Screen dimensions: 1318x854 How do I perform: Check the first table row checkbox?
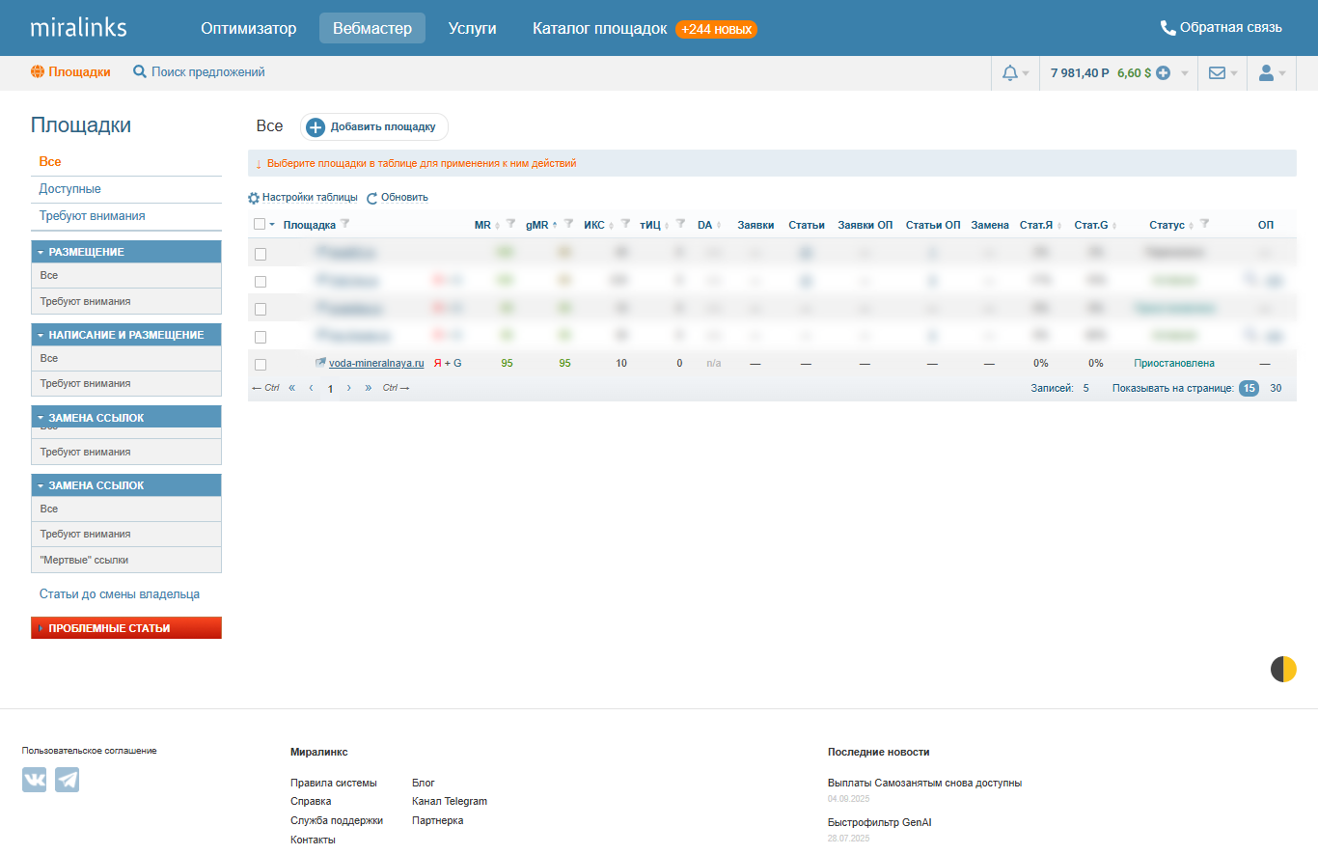point(261,254)
